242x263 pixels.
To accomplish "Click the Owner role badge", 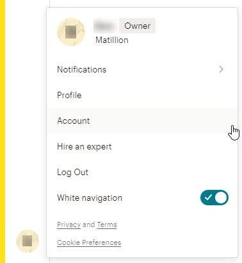I will point(137,26).
